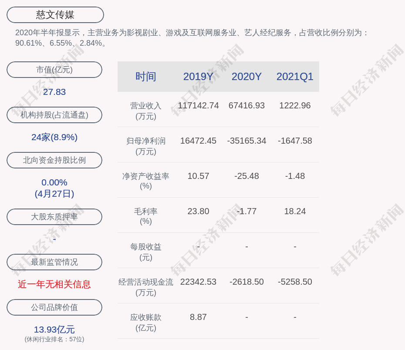Click the 27.83 market value figure
This screenshot has height=350, width=405.
click(x=54, y=92)
